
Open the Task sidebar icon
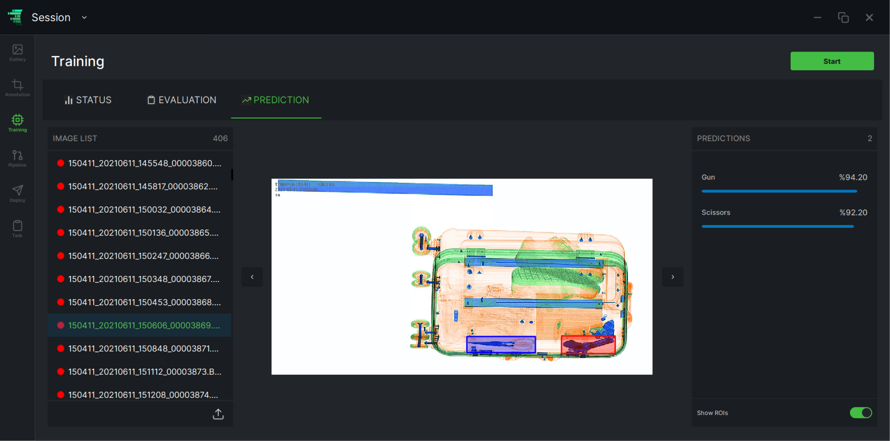pyautogui.click(x=17, y=229)
